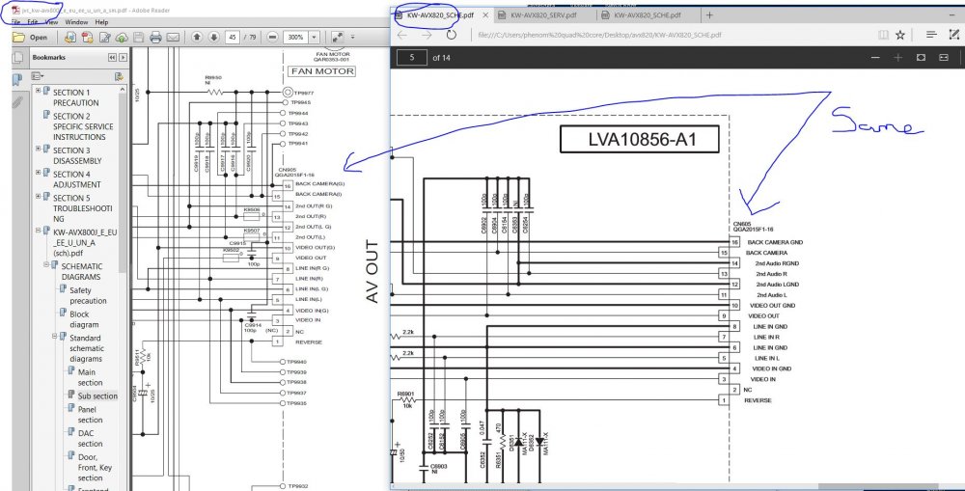This screenshot has height=491, width=965.
Task: Click the Print icon in Adobe Reader
Action: (x=155, y=38)
